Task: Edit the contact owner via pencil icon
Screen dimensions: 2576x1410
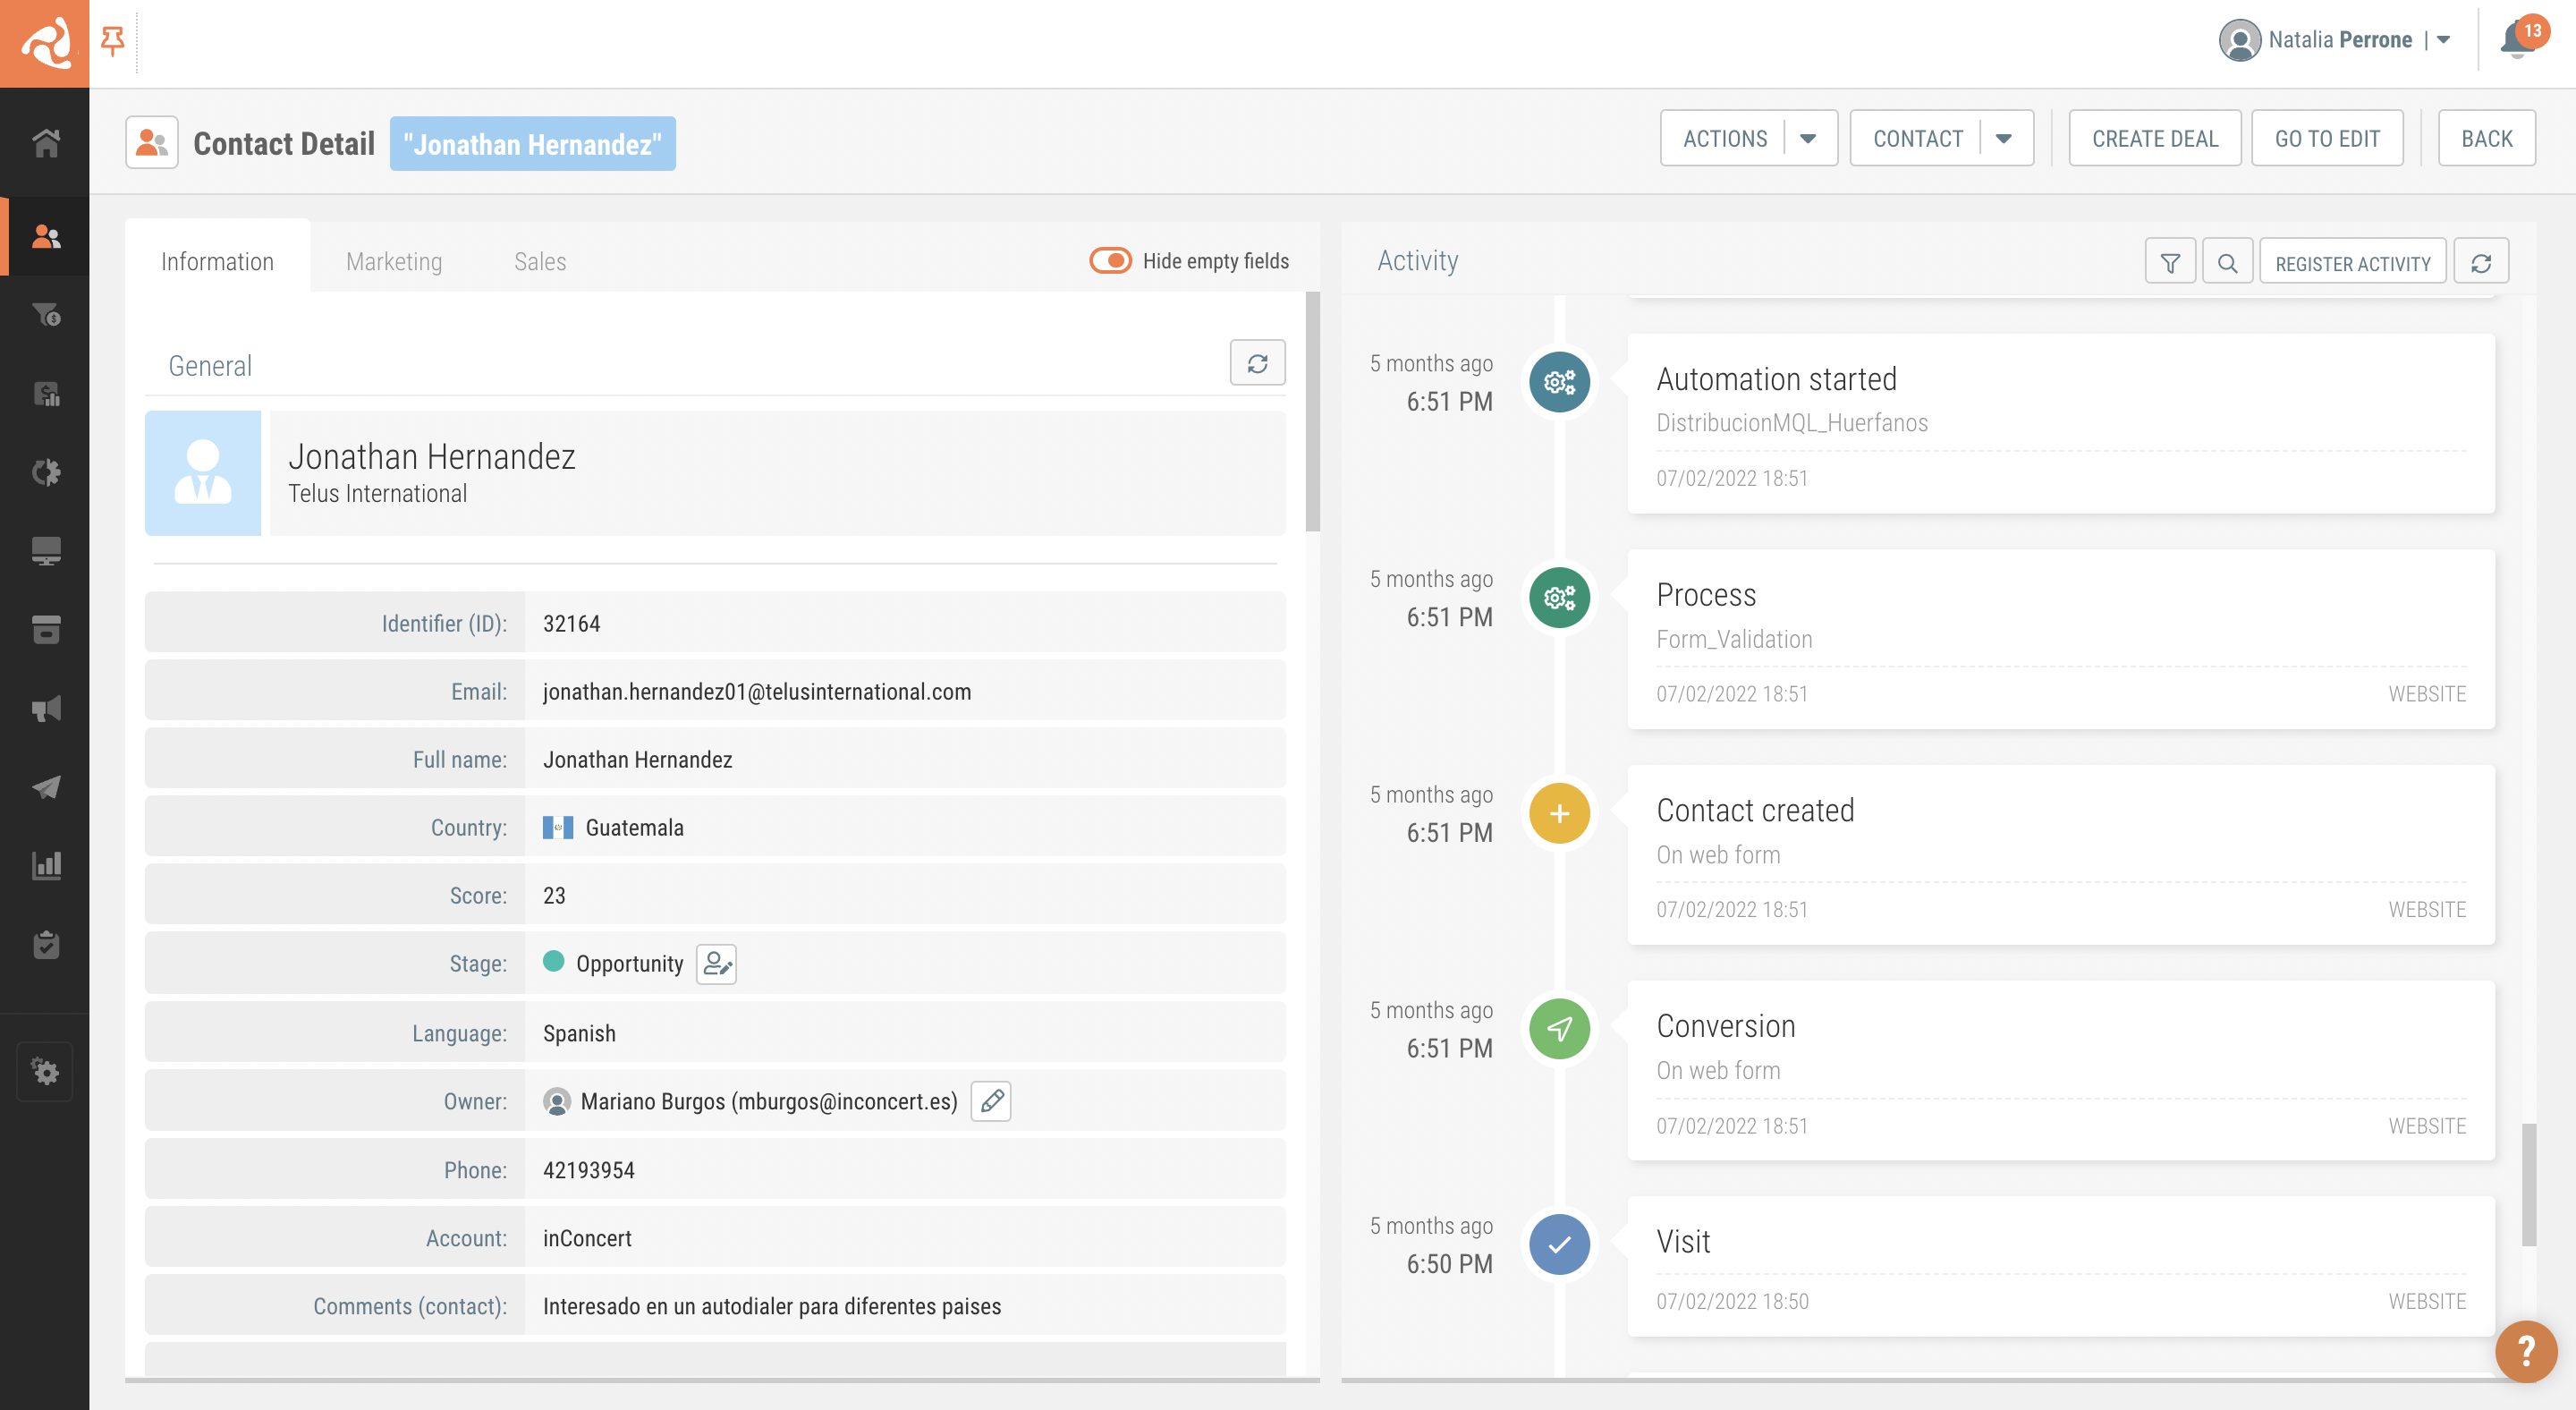Action: 991,1101
